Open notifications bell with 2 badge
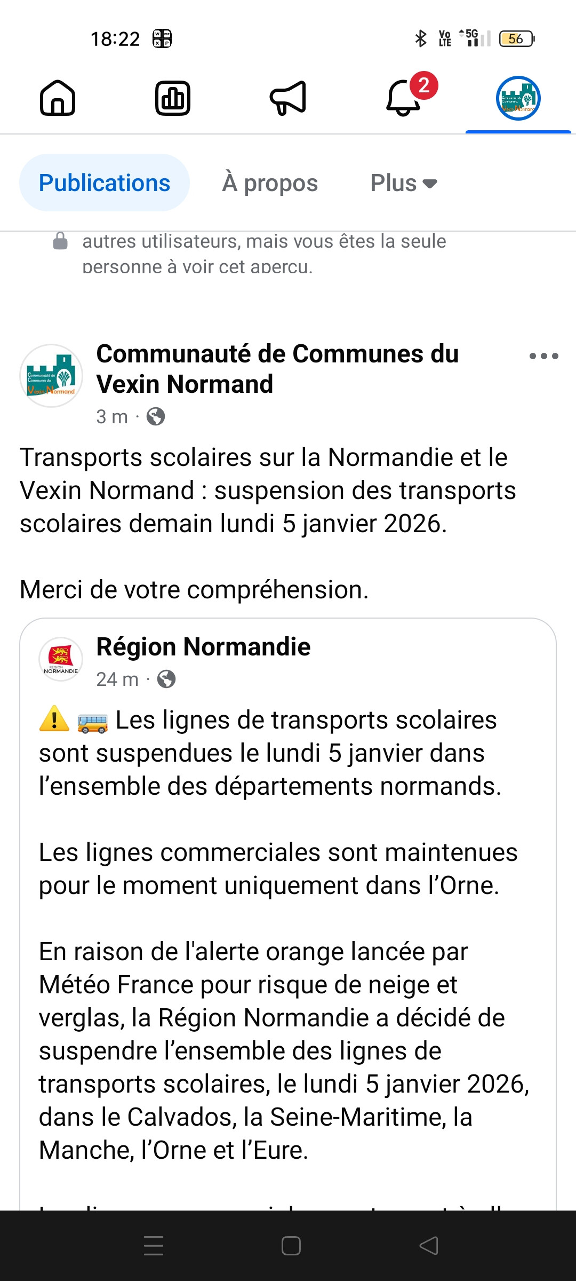 404,98
